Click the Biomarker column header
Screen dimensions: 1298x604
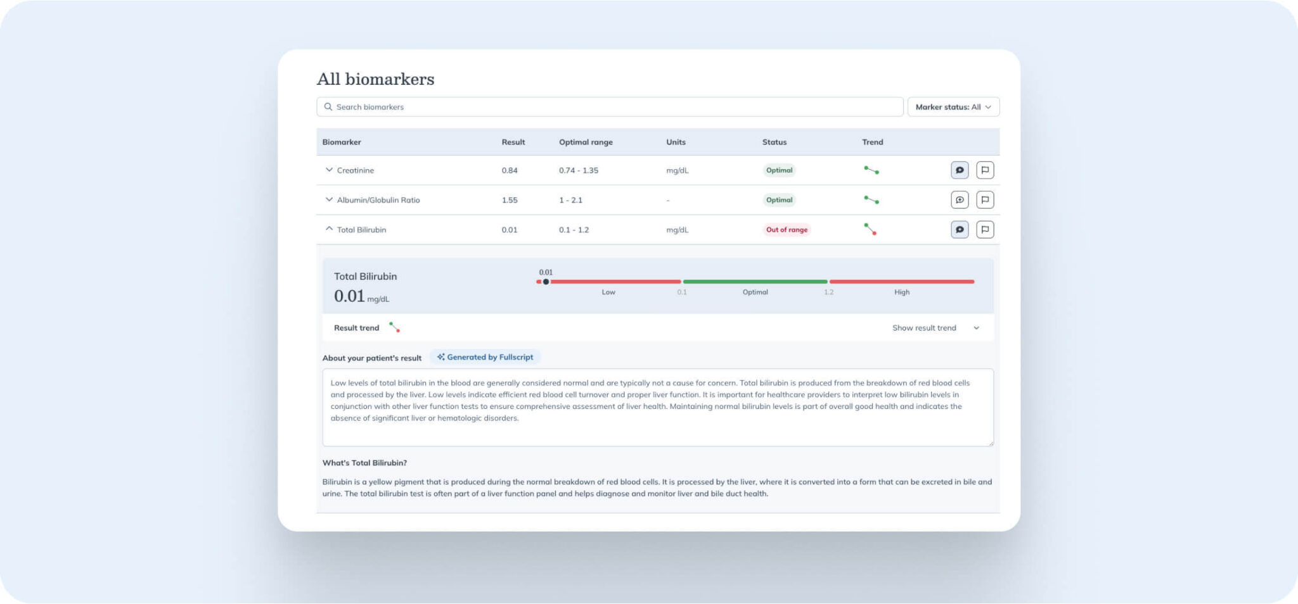tap(341, 142)
